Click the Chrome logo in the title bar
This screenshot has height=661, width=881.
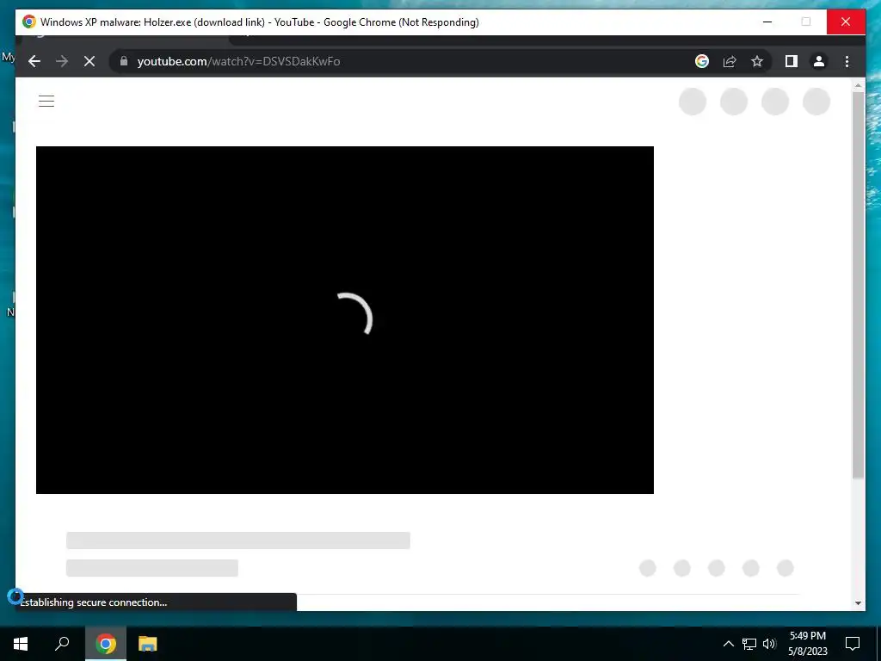click(x=29, y=22)
